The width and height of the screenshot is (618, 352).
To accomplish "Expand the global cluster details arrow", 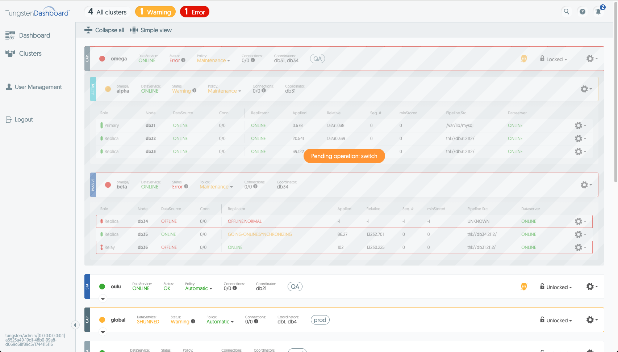I will (103, 332).
